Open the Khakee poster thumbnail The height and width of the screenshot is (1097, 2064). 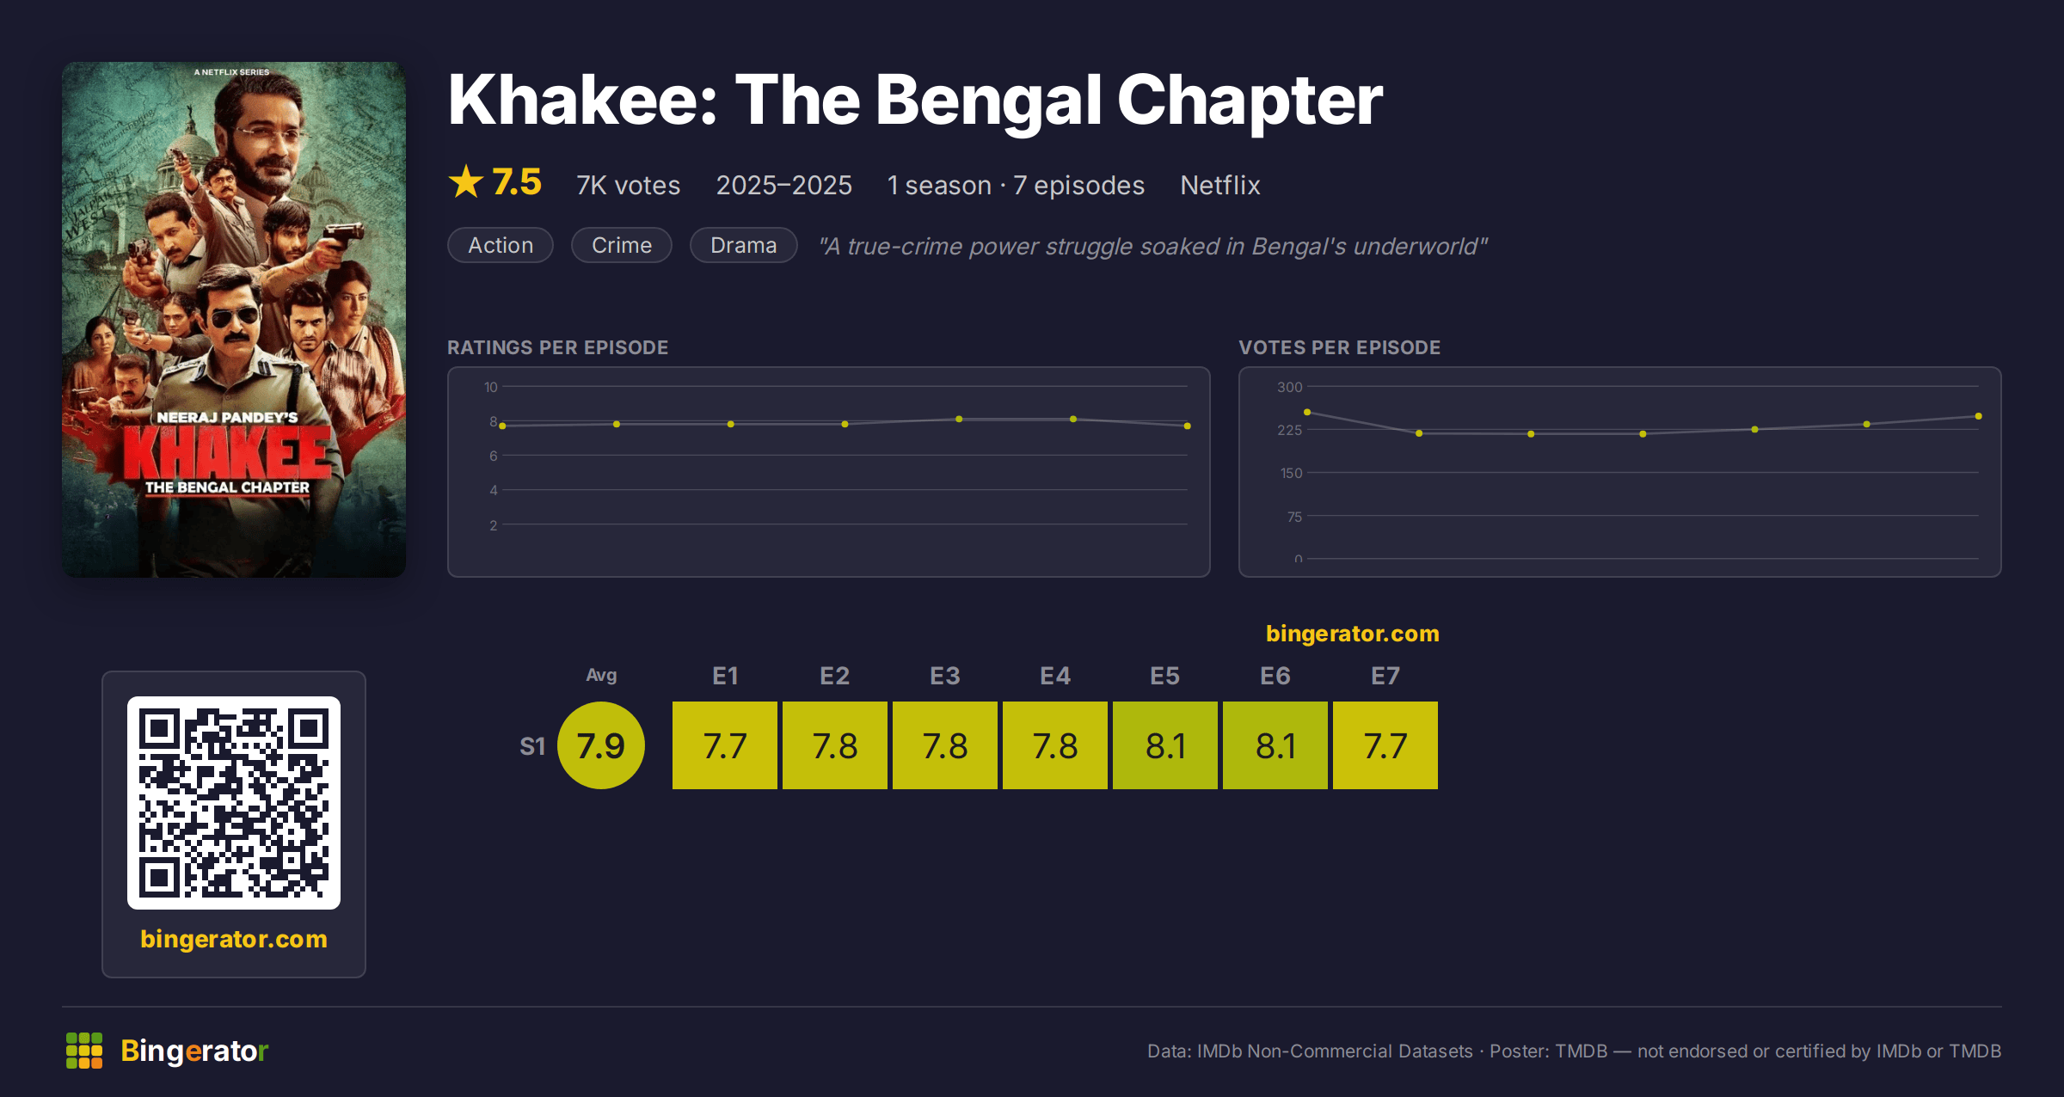point(234,319)
